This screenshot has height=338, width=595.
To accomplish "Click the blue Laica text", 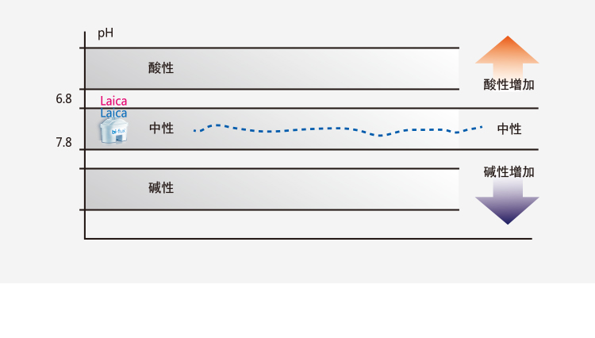I will tap(113, 113).
